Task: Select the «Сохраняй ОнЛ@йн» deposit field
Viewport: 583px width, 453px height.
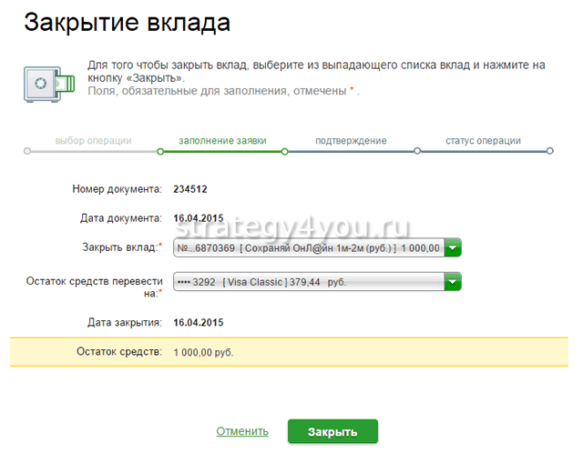Action: (307, 247)
